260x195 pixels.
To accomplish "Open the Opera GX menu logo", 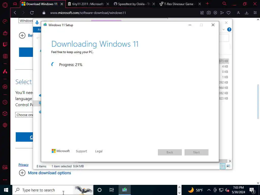I will pyautogui.click(x=5, y=5).
